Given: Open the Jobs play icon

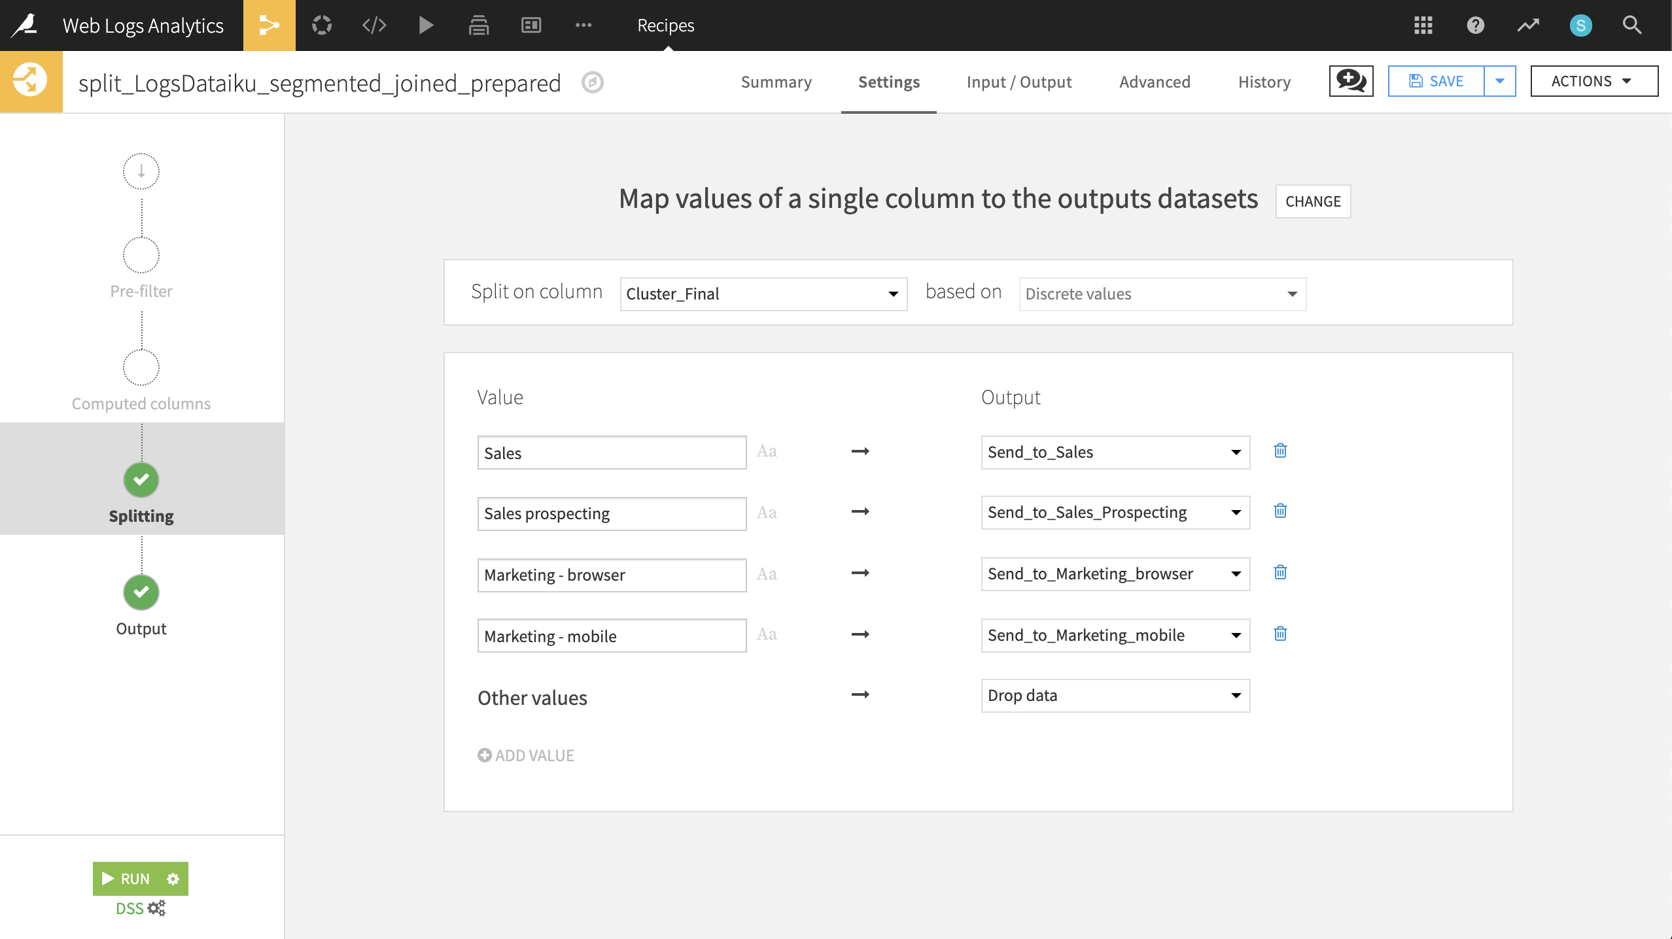Looking at the screenshot, I should coord(426,26).
